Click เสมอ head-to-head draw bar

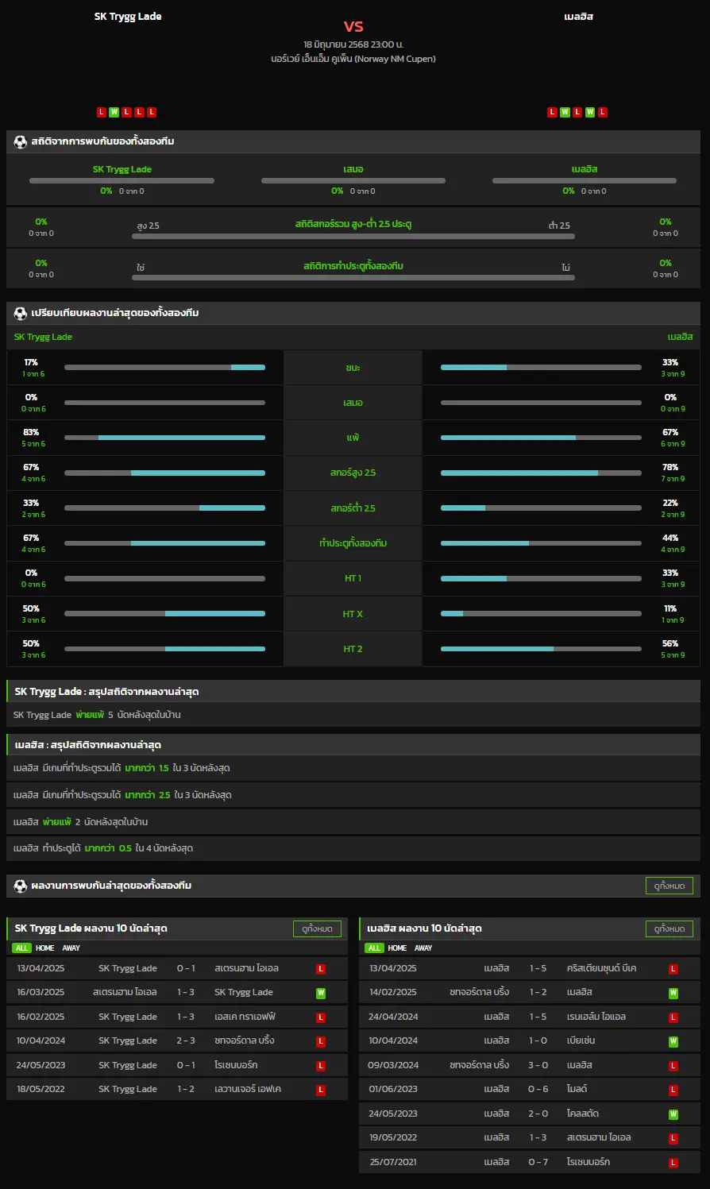tap(353, 180)
